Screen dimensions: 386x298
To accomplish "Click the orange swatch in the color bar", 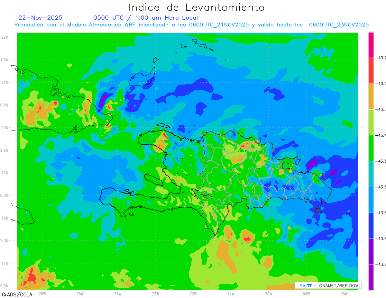I will click(371, 96).
